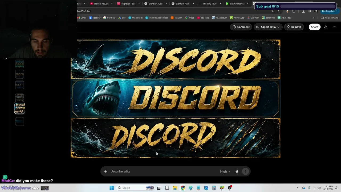Viewport: 341px width, 192px height.
Task: Click the system tray volume icon
Action: (x=319, y=188)
